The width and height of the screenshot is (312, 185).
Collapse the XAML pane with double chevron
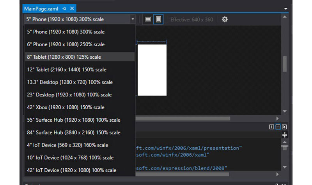[x=284, y=127]
